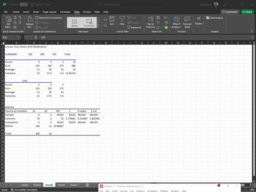Click the user account picture
The image size is (256, 192).
coord(216,4)
